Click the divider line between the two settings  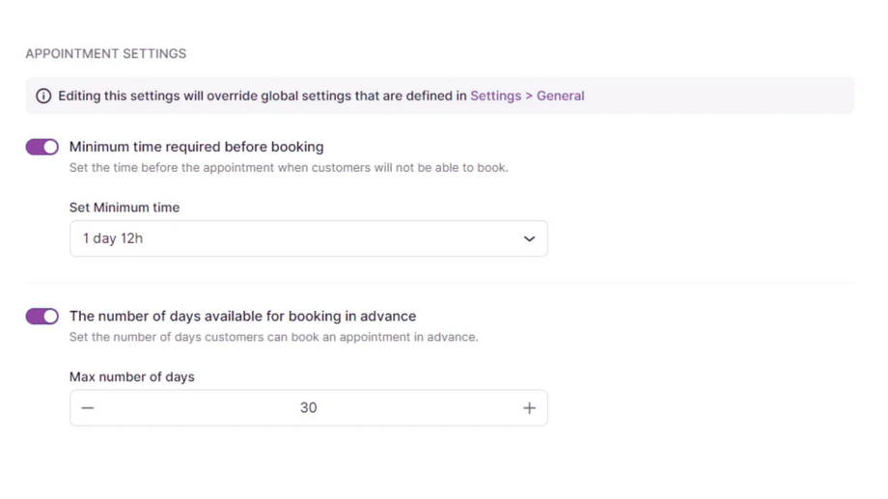(439, 283)
